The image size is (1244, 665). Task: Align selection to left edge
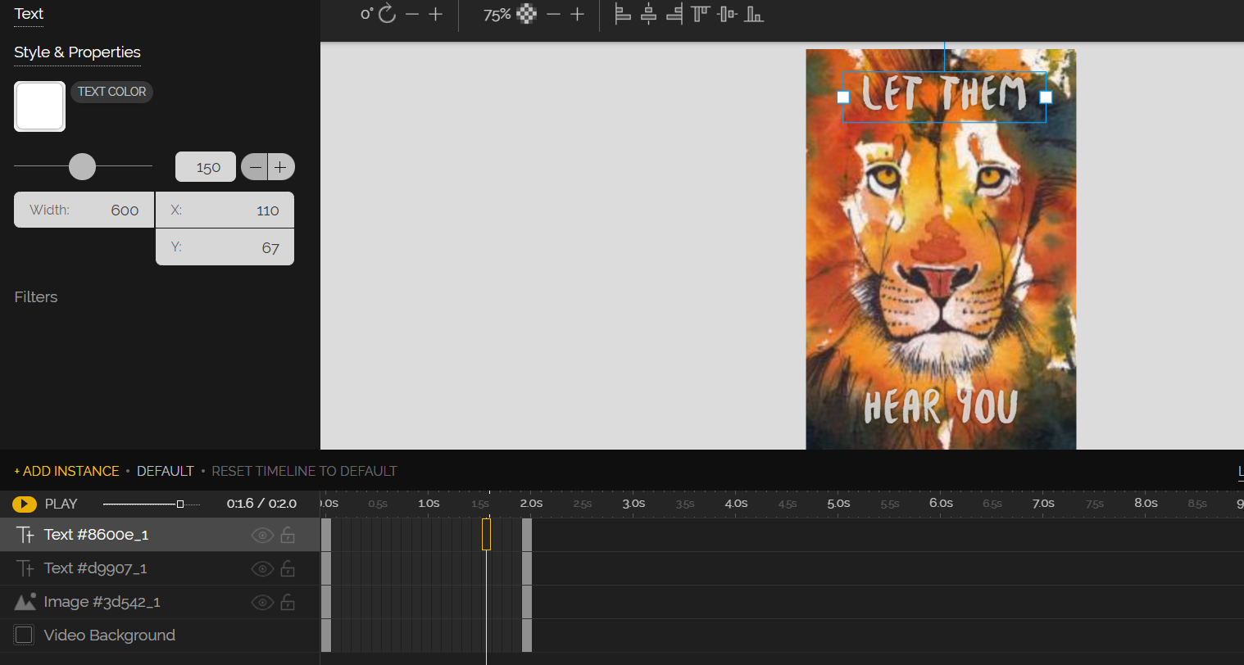[623, 14]
